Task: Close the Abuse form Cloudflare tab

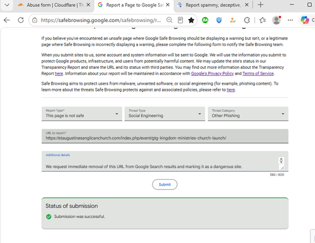Action: (x=88, y=5)
